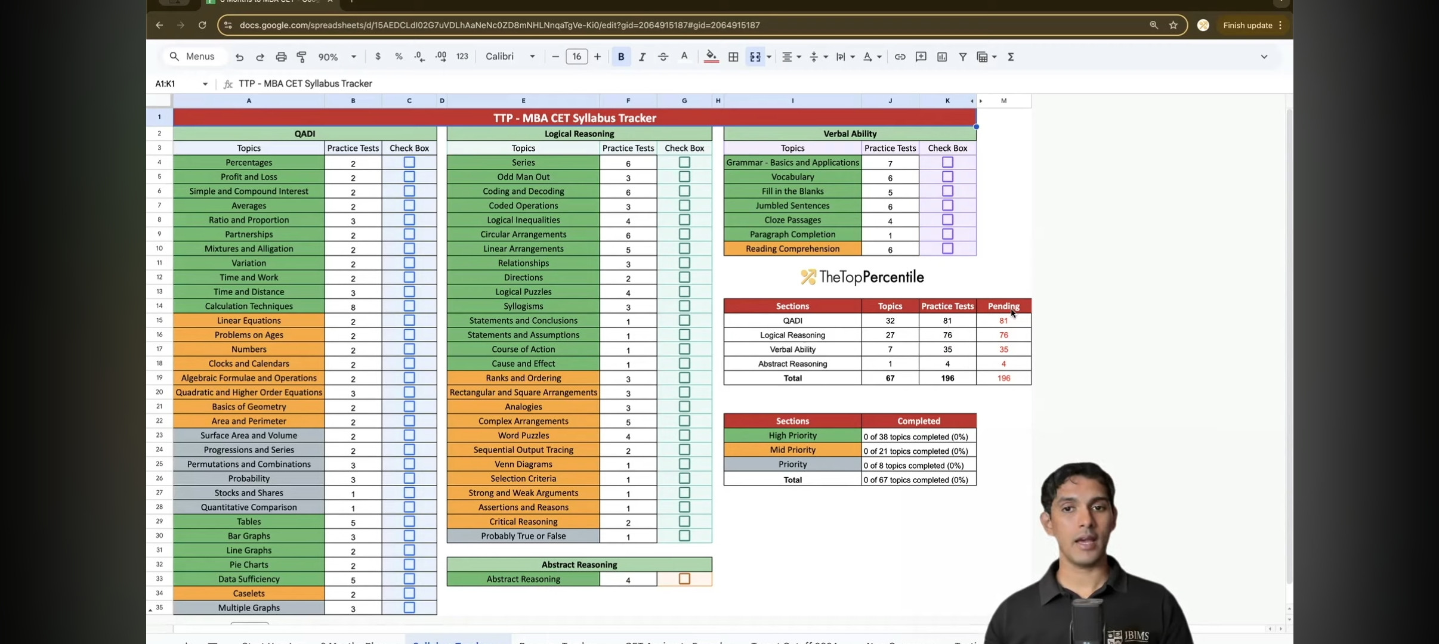Check the Vocabulary topic checkbox
This screenshot has width=1439, height=644.
947,177
